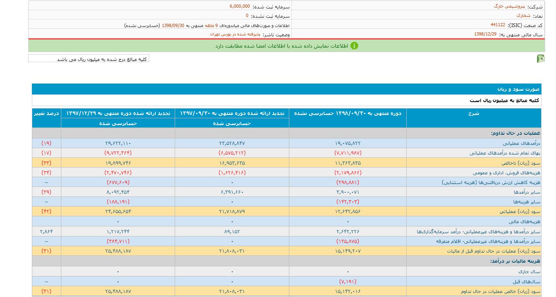Click section heading عملیات در حال تداوم

click(x=516, y=133)
